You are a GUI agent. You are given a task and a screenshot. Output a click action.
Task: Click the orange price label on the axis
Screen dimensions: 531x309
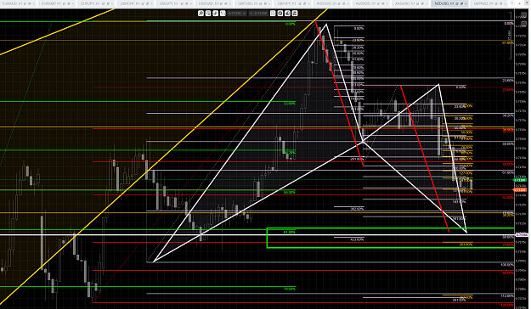pos(520,189)
